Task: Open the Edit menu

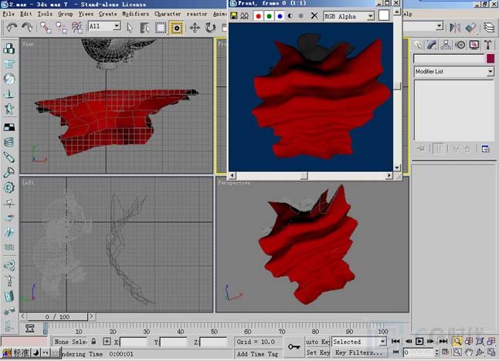Action: [x=25, y=14]
